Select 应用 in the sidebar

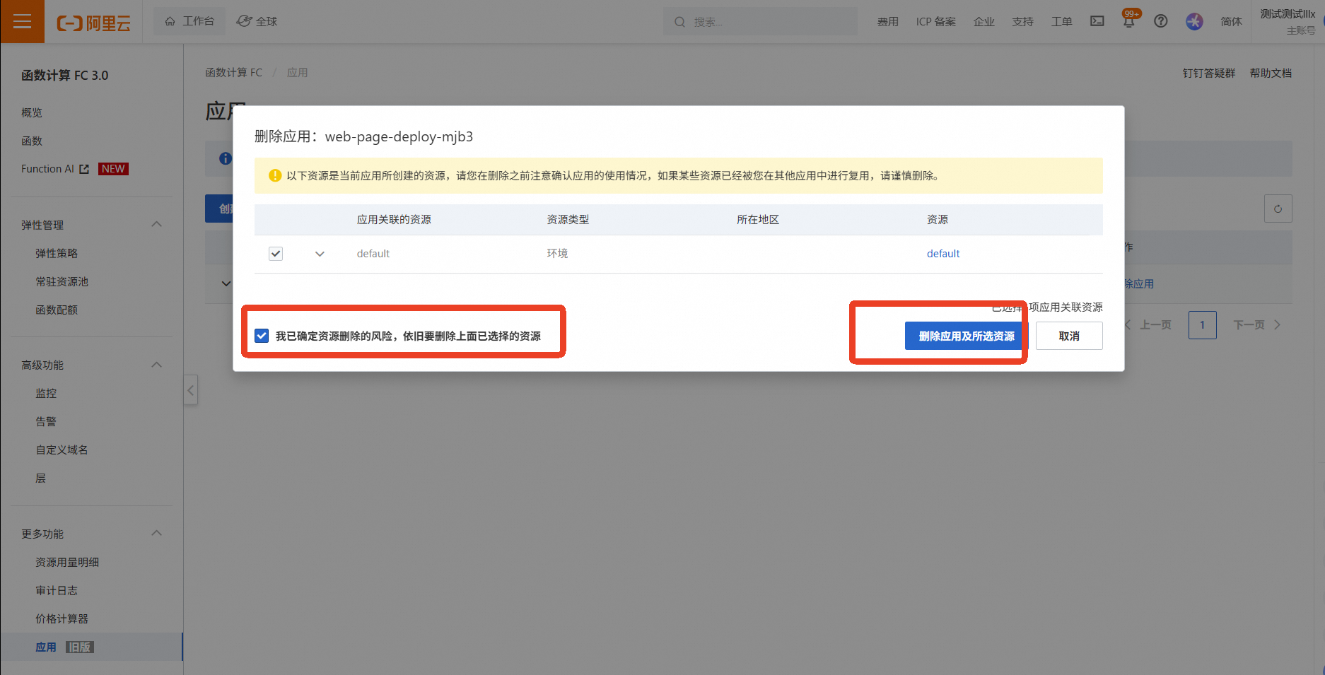46,647
